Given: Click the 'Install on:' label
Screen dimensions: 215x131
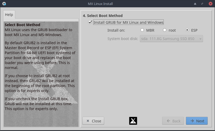Looking at the screenshot, I should pos(116,30).
